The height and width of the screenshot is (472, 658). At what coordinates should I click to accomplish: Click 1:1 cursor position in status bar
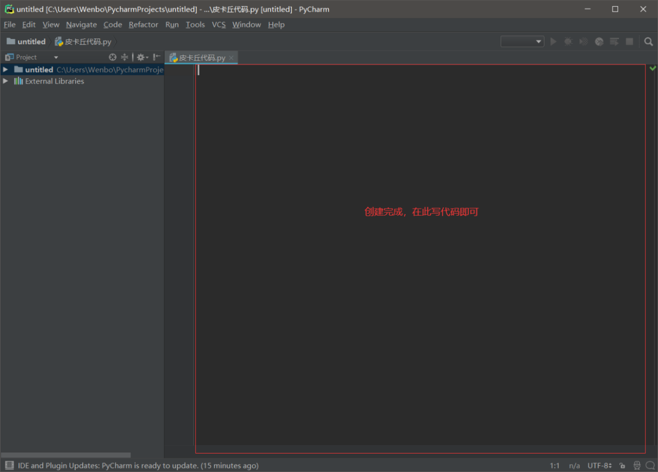[x=554, y=466]
